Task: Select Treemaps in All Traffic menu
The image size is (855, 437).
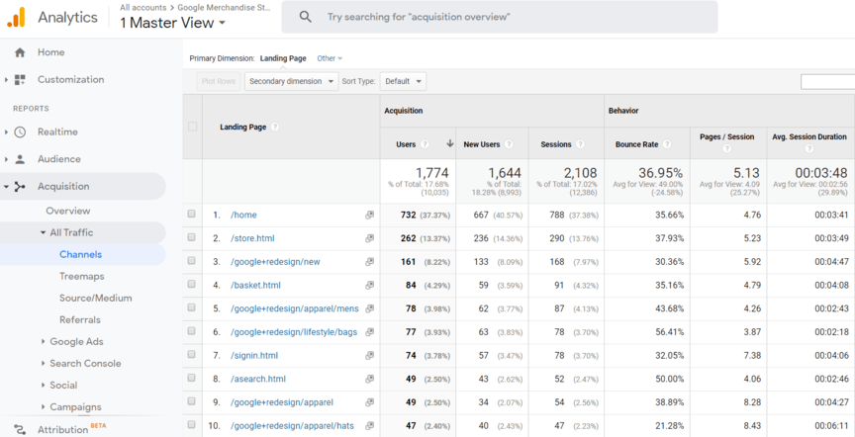Action: click(81, 277)
